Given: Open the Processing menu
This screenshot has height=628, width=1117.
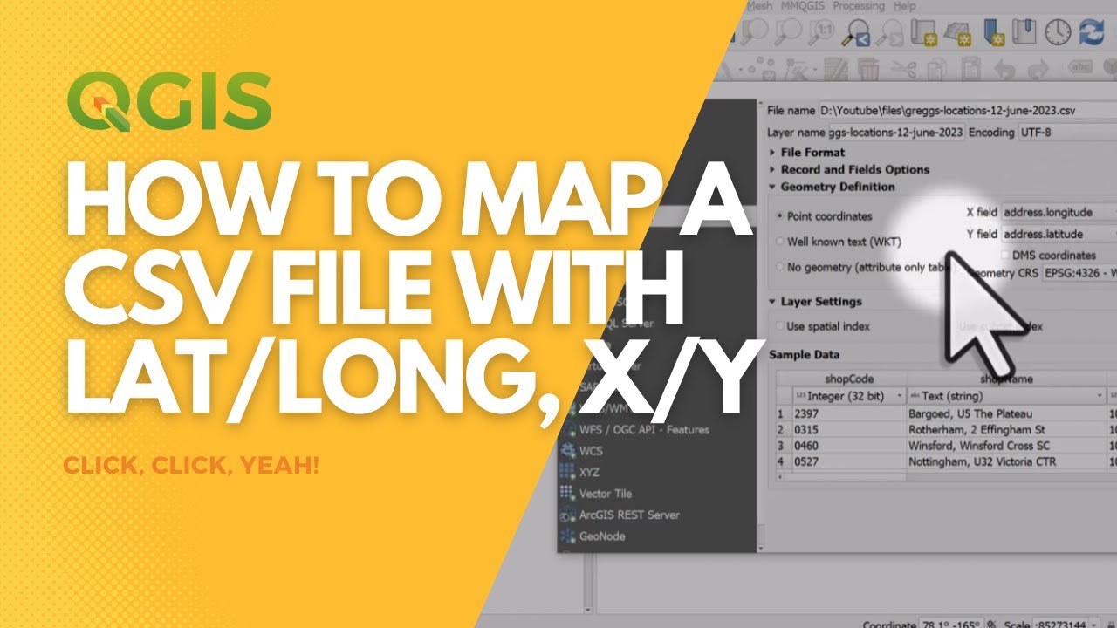Looking at the screenshot, I should (x=860, y=6).
